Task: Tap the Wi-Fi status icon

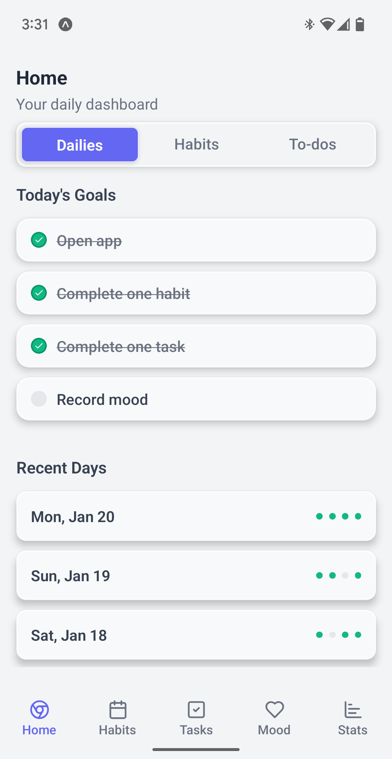Action: click(327, 24)
